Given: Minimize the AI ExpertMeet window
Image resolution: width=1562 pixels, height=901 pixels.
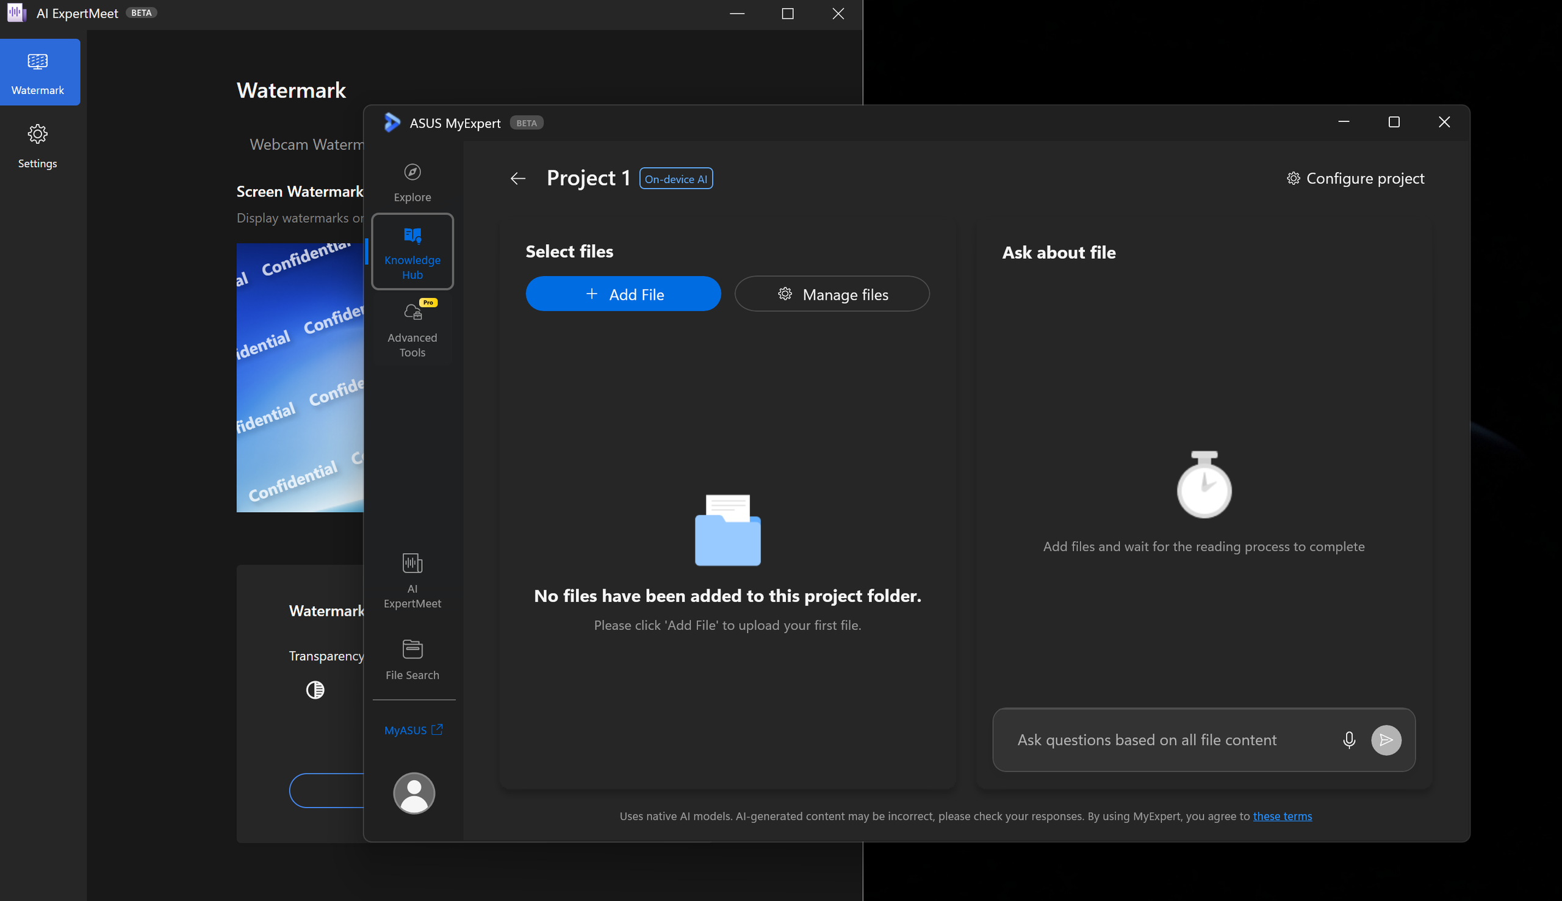Looking at the screenshot, I should [x=737, y=13].
